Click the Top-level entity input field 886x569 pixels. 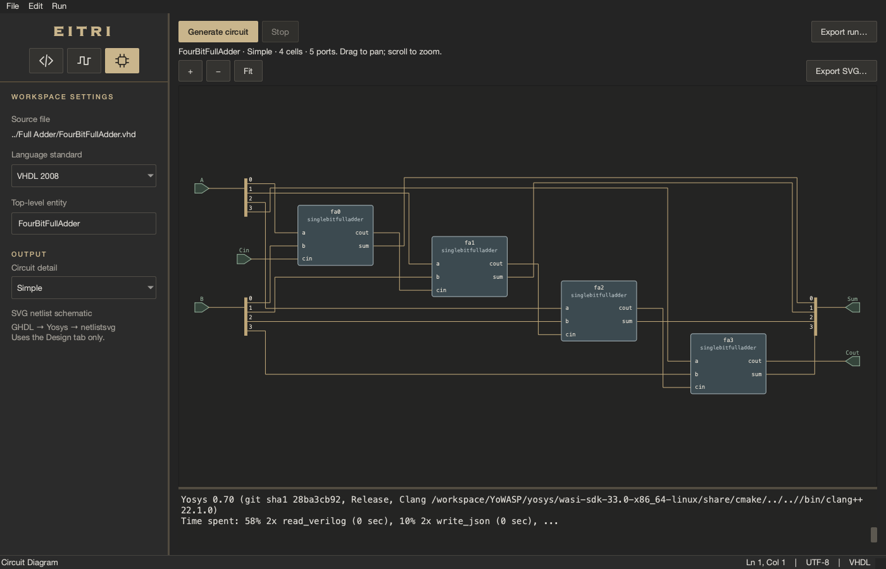(84, 223)
